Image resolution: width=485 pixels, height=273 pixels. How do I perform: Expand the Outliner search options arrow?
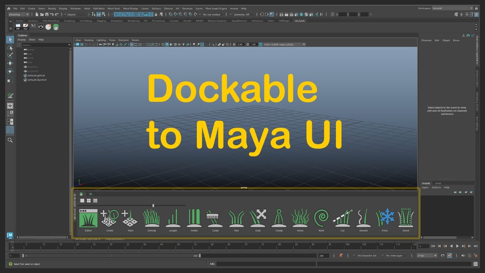click(69, 45)
